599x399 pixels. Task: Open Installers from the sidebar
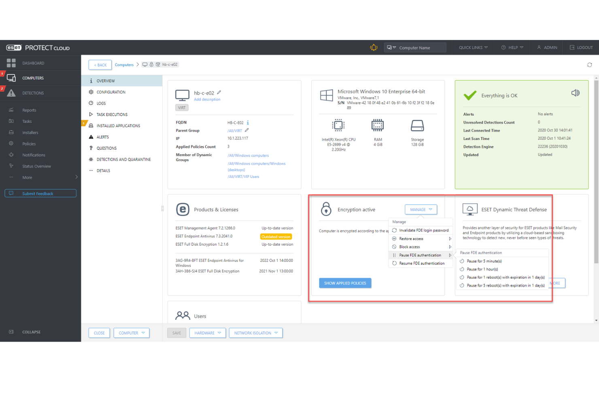pos(30,132)
